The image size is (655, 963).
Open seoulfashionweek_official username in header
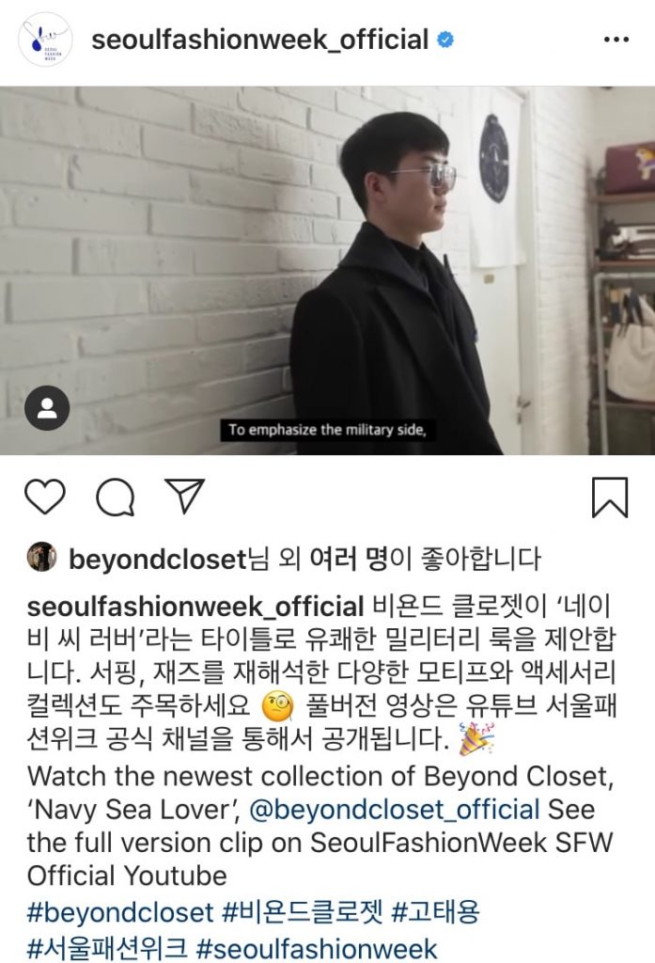tap(259, 39)
